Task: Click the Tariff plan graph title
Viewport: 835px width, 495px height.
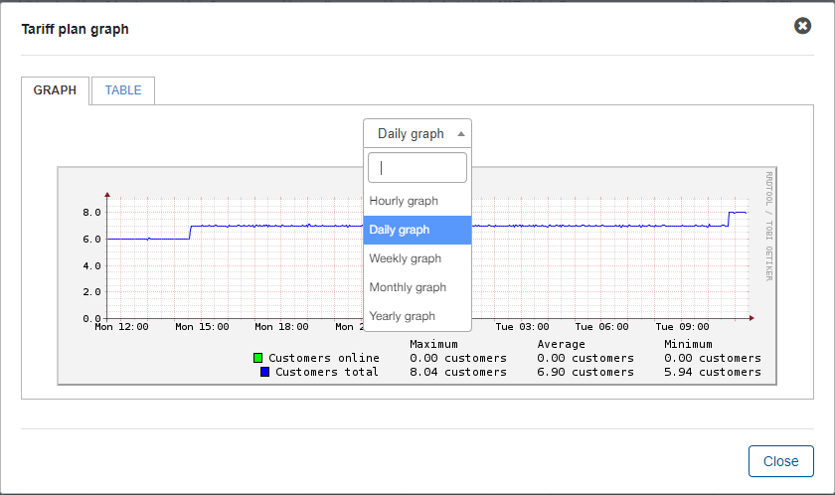Action: (76, 29)
